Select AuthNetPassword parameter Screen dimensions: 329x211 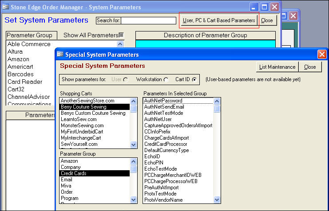coord(178,101)
